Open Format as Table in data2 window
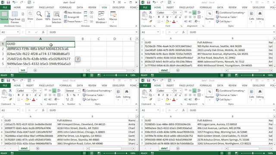The width and height of the screenshot is (276, 155). pos(227,17)
